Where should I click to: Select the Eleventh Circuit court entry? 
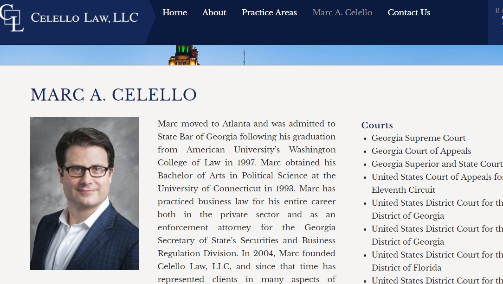click(403, 190)
